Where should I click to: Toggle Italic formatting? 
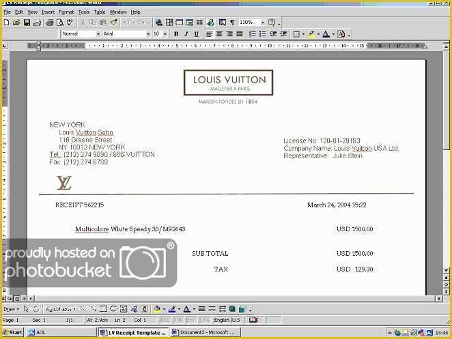186,34
